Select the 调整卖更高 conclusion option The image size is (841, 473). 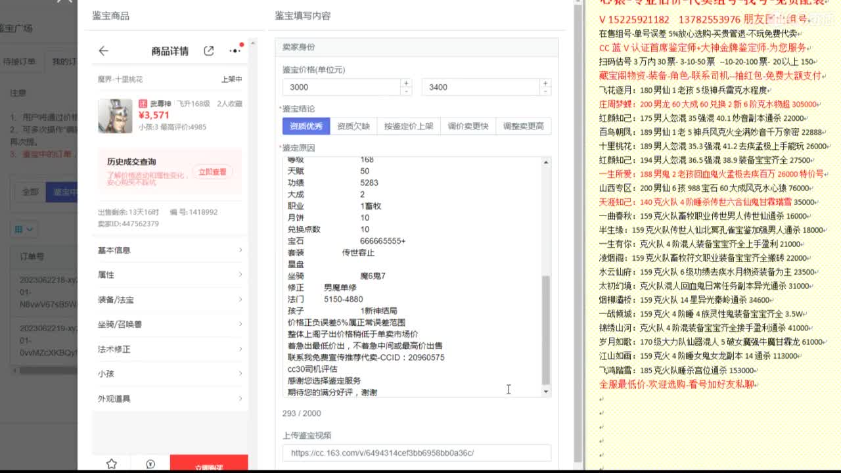click(523, 126)
